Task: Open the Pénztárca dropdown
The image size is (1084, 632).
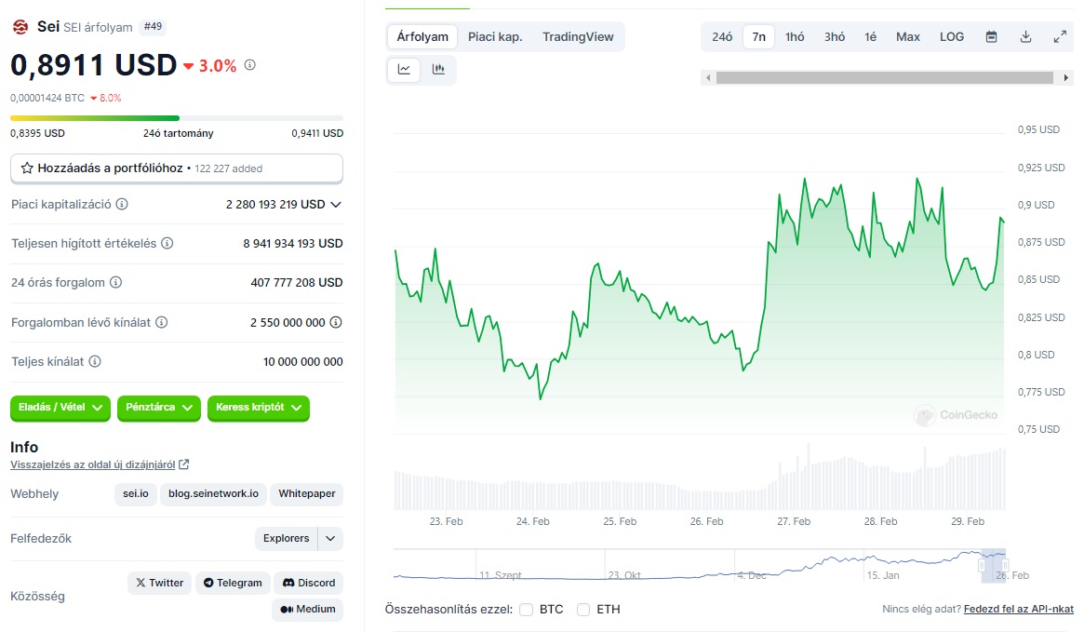Action: [159, 408]
